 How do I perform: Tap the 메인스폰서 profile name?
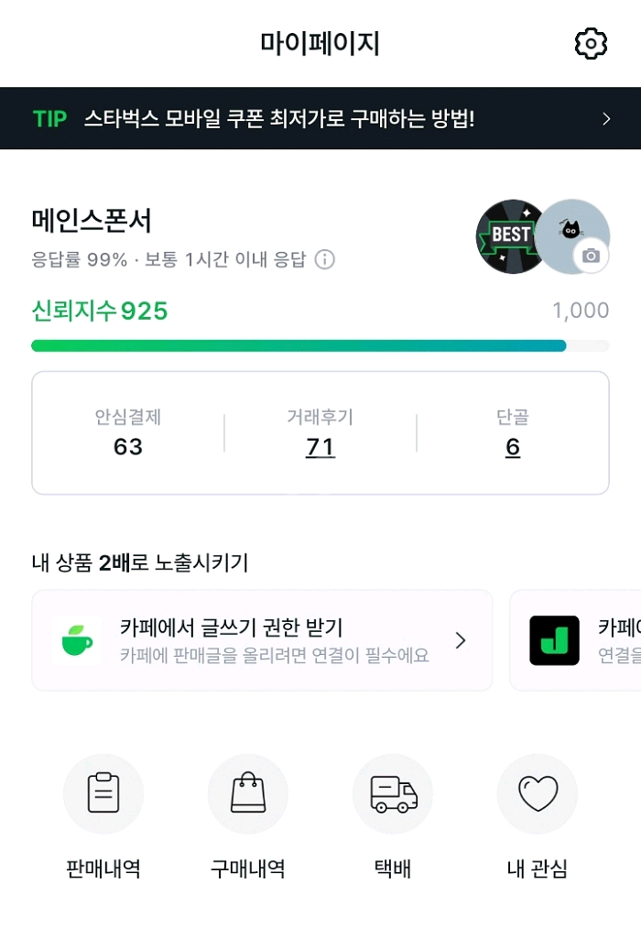(92, 221)
